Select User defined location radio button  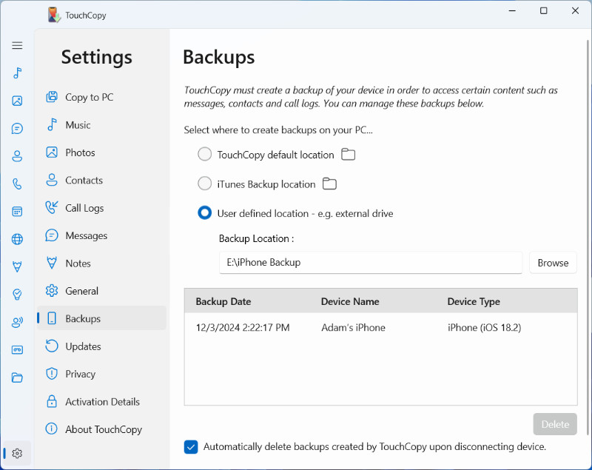click(205, 213)
